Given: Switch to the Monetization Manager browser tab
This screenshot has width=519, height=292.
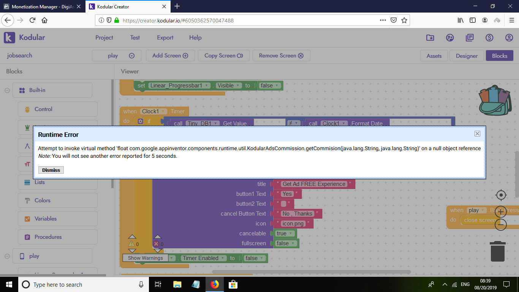Looking at the screenshot, I should tap(43, 6).
